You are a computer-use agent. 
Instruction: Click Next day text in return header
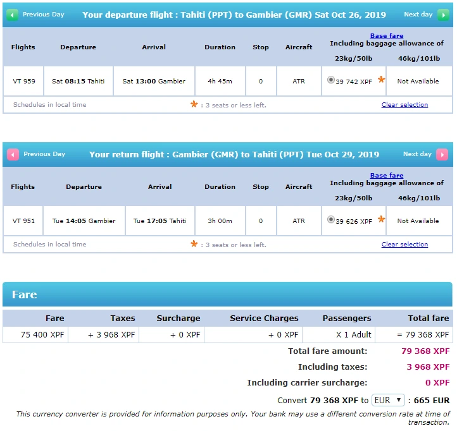[x=417, y=154]
